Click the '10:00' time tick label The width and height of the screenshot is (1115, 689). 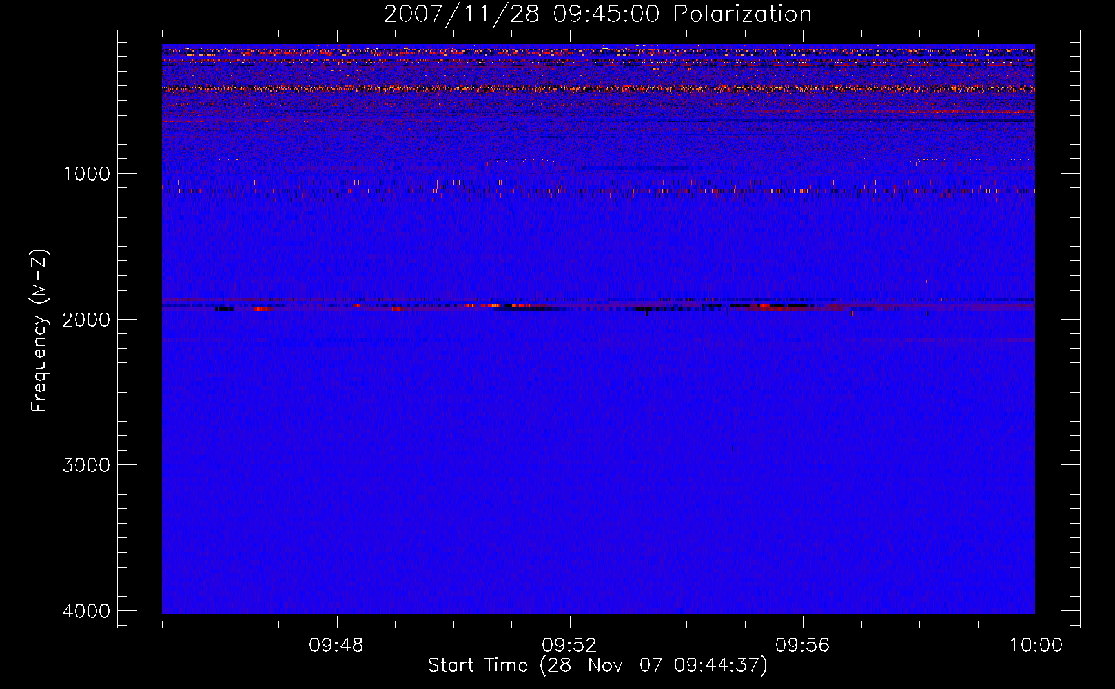[1036, 646]
